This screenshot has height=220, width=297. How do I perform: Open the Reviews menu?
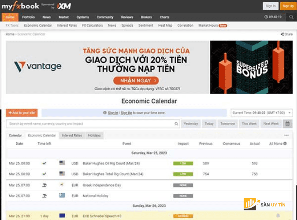pos(127,17)
